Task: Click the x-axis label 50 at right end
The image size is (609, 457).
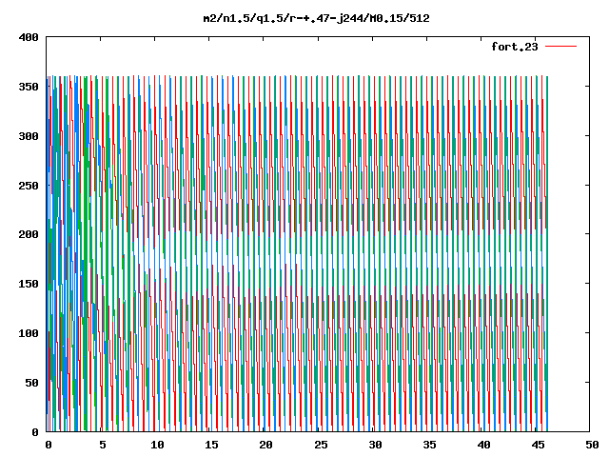Action: pos(592,445)
